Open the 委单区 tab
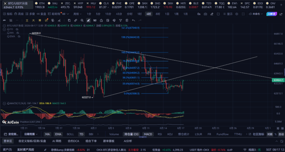Image resolution: width=285 pixels, height=152 pixels. coord(8,141)
